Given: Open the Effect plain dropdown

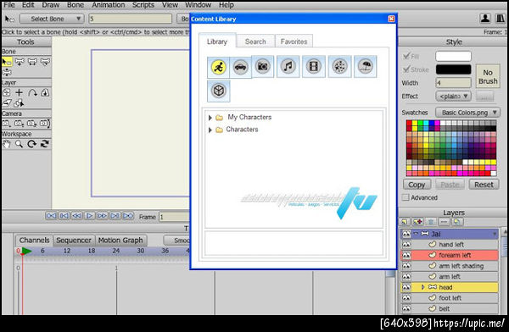Looking at the screenshot, I should (x=453, y=97).
